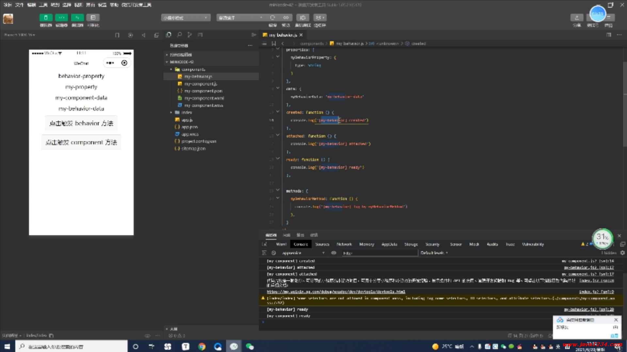Switch to the Sources tab
The image size is (627, 352).
(322, 244)
